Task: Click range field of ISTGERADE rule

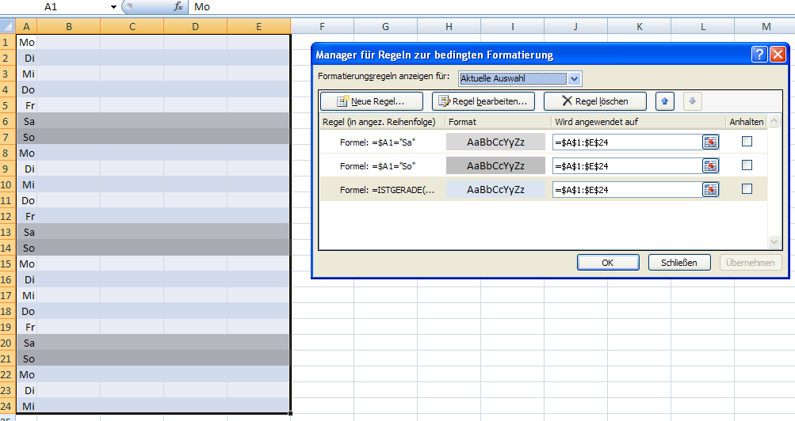Action: [x=627, y=190]
